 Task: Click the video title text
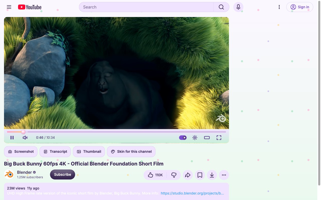[84, 164]
